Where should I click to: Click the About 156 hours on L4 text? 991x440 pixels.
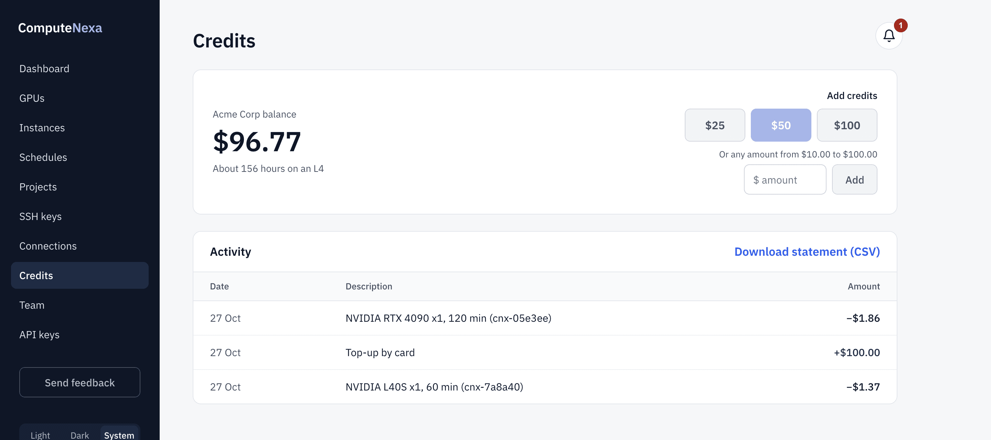pos(268,169)
